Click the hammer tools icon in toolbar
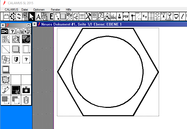 click(x=88, y=16)
